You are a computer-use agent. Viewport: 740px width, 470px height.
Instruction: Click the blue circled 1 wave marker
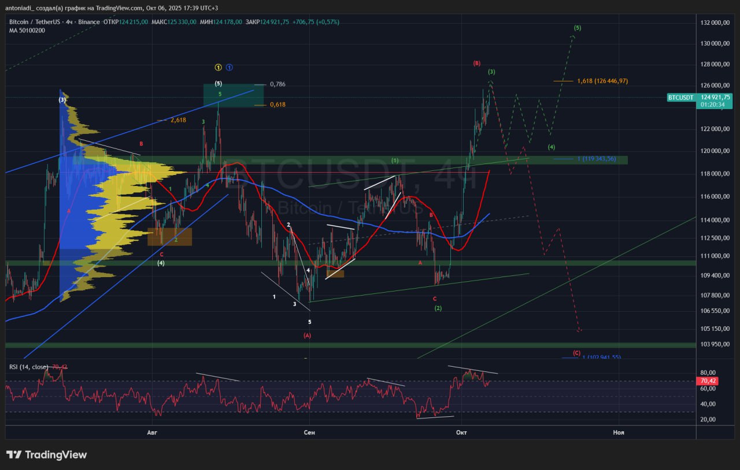pyautogui.click(x=230, y=68)
